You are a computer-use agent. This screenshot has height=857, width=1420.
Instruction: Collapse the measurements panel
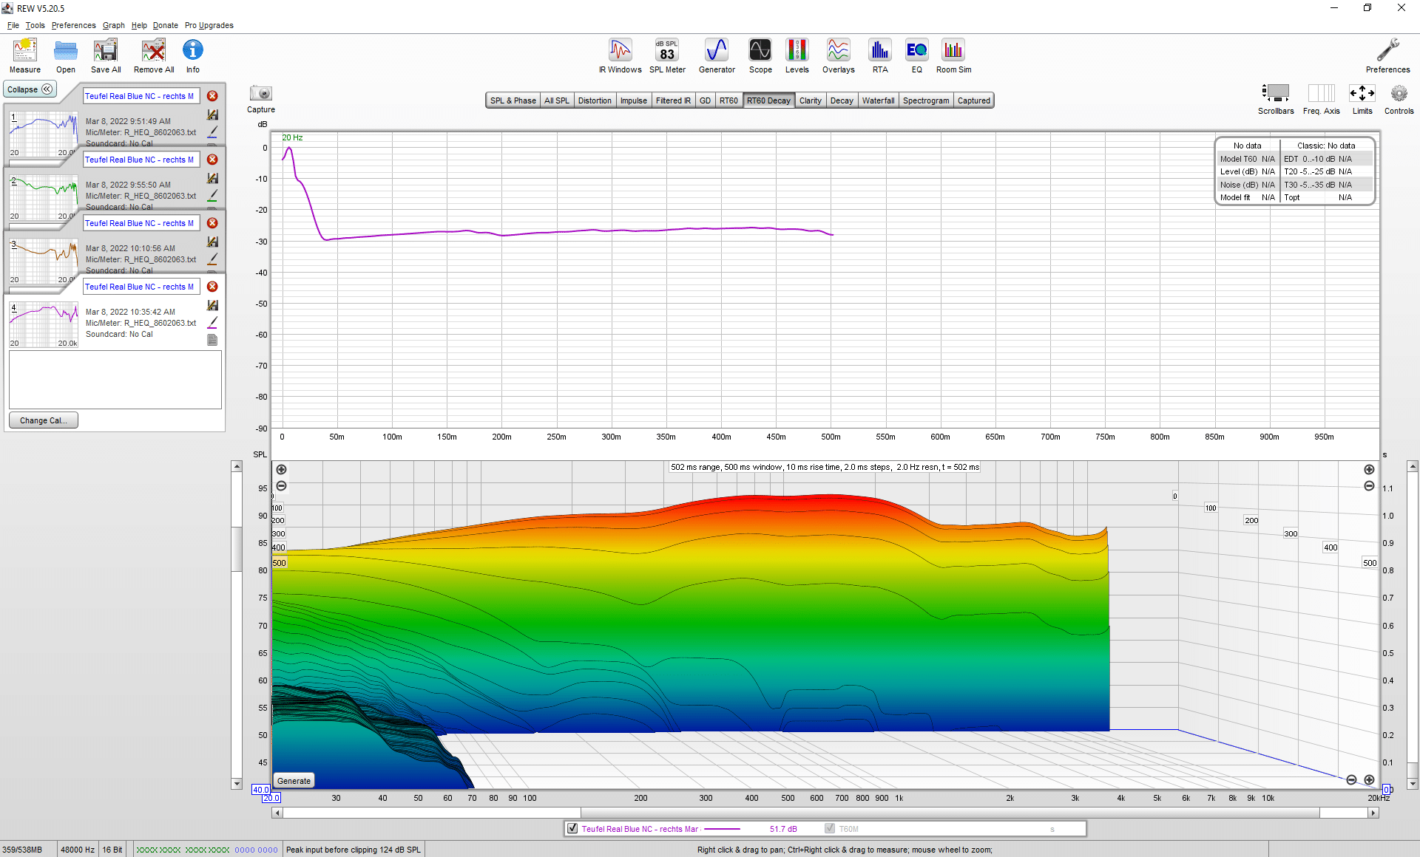click(x=30, y=89)
